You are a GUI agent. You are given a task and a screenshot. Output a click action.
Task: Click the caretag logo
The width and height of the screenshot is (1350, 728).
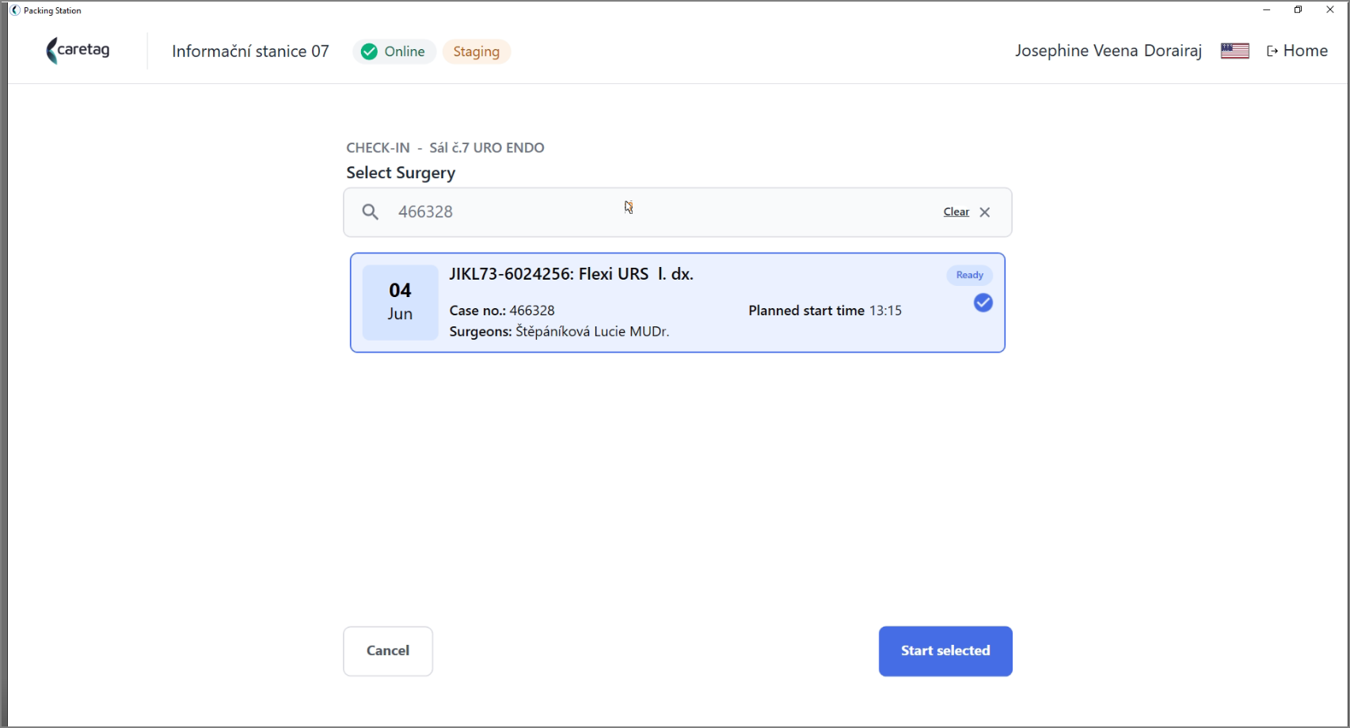78,51
